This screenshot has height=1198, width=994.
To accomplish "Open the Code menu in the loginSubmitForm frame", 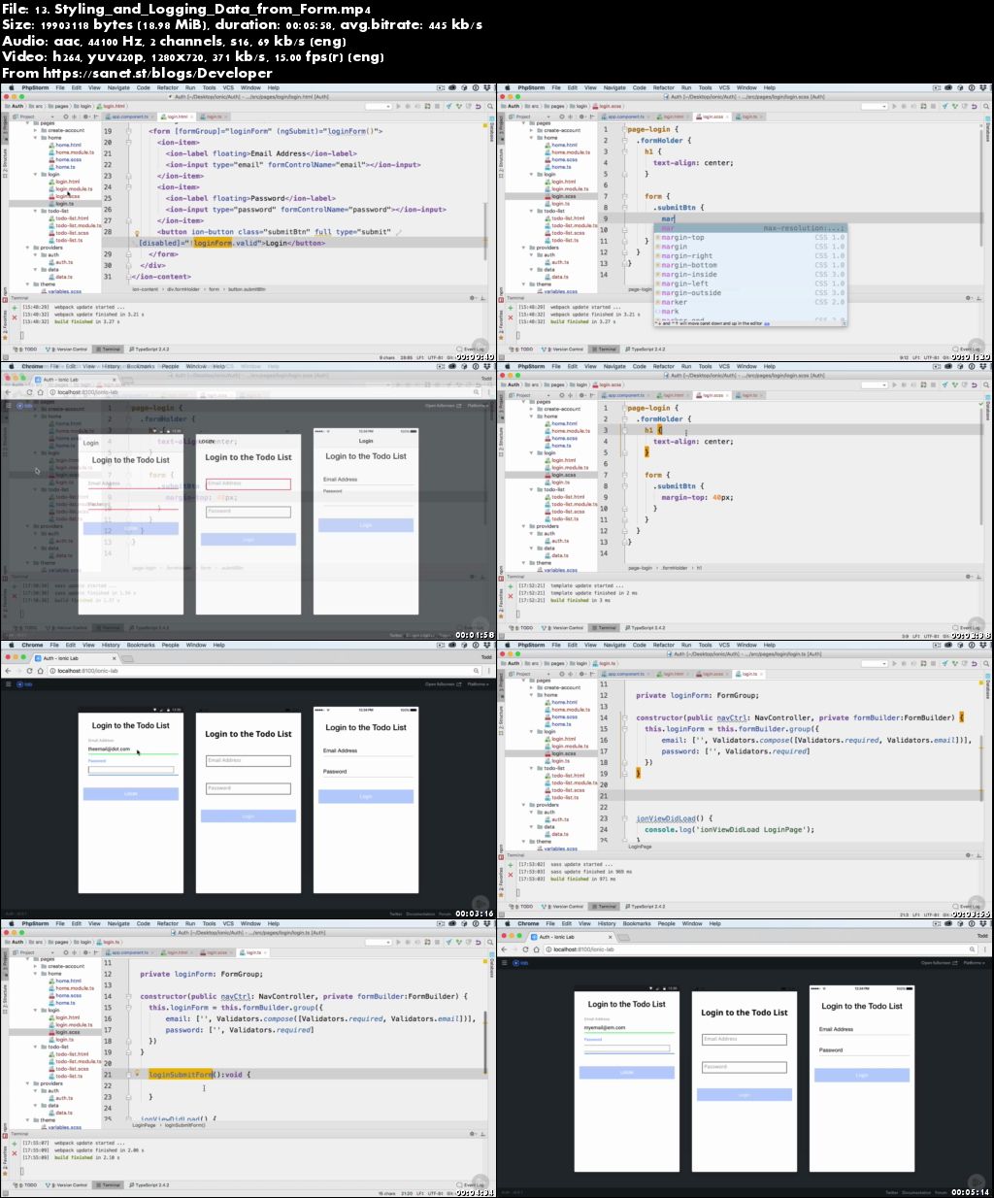I will [x=144, y=923].
